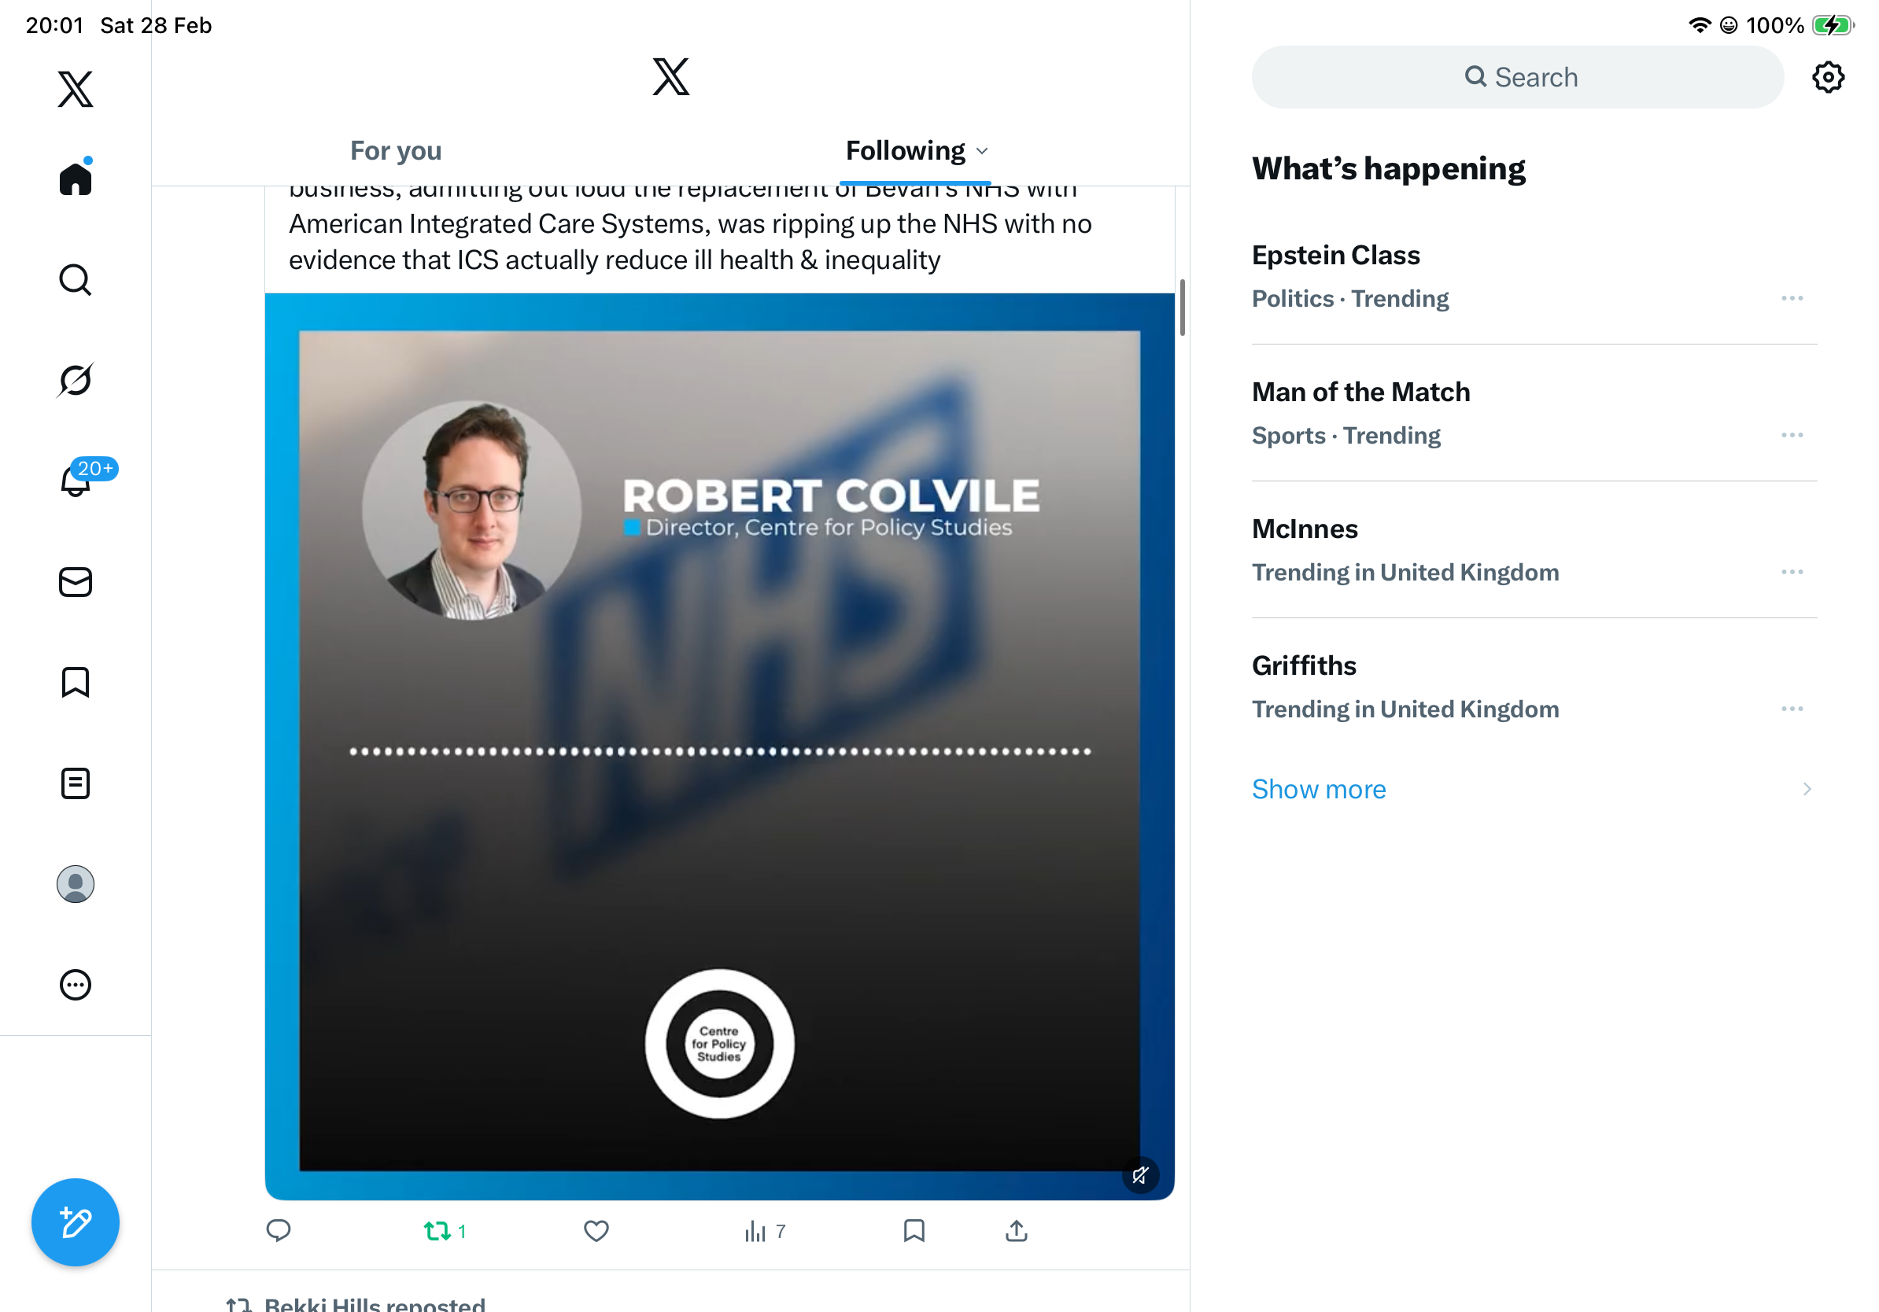This screenshot has width=1879, height=1312.
Task: Expand the Following tab dropdown chevron
Action: pos(982,151)
